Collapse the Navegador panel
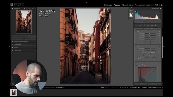Image resolution: width=173 pixels, height=97 pixels. click(12, 8)
